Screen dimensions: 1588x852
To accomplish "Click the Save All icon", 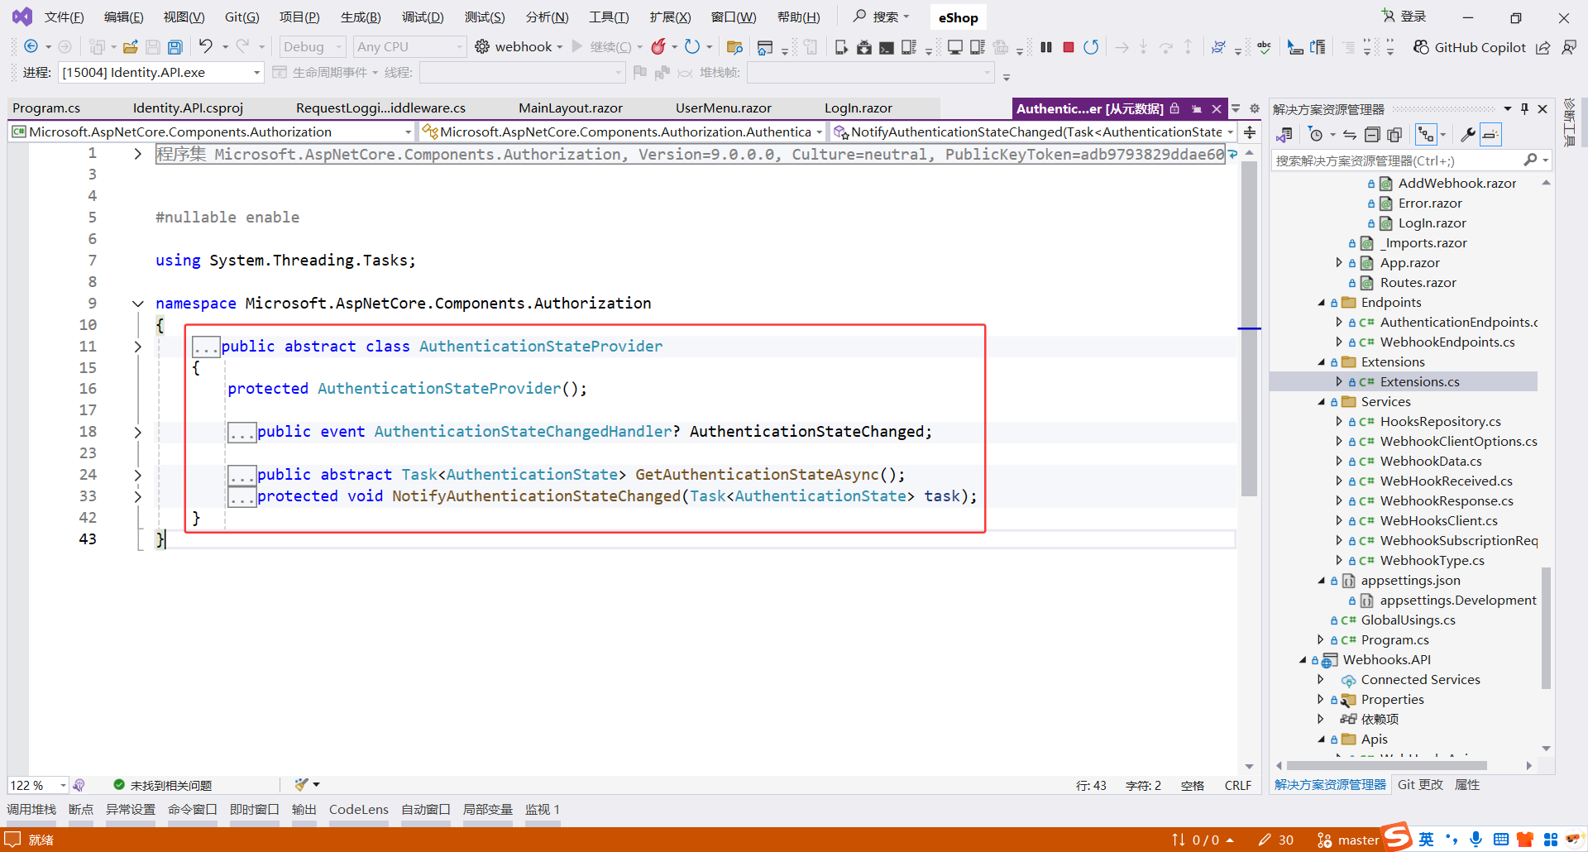I will click(175, 47).
